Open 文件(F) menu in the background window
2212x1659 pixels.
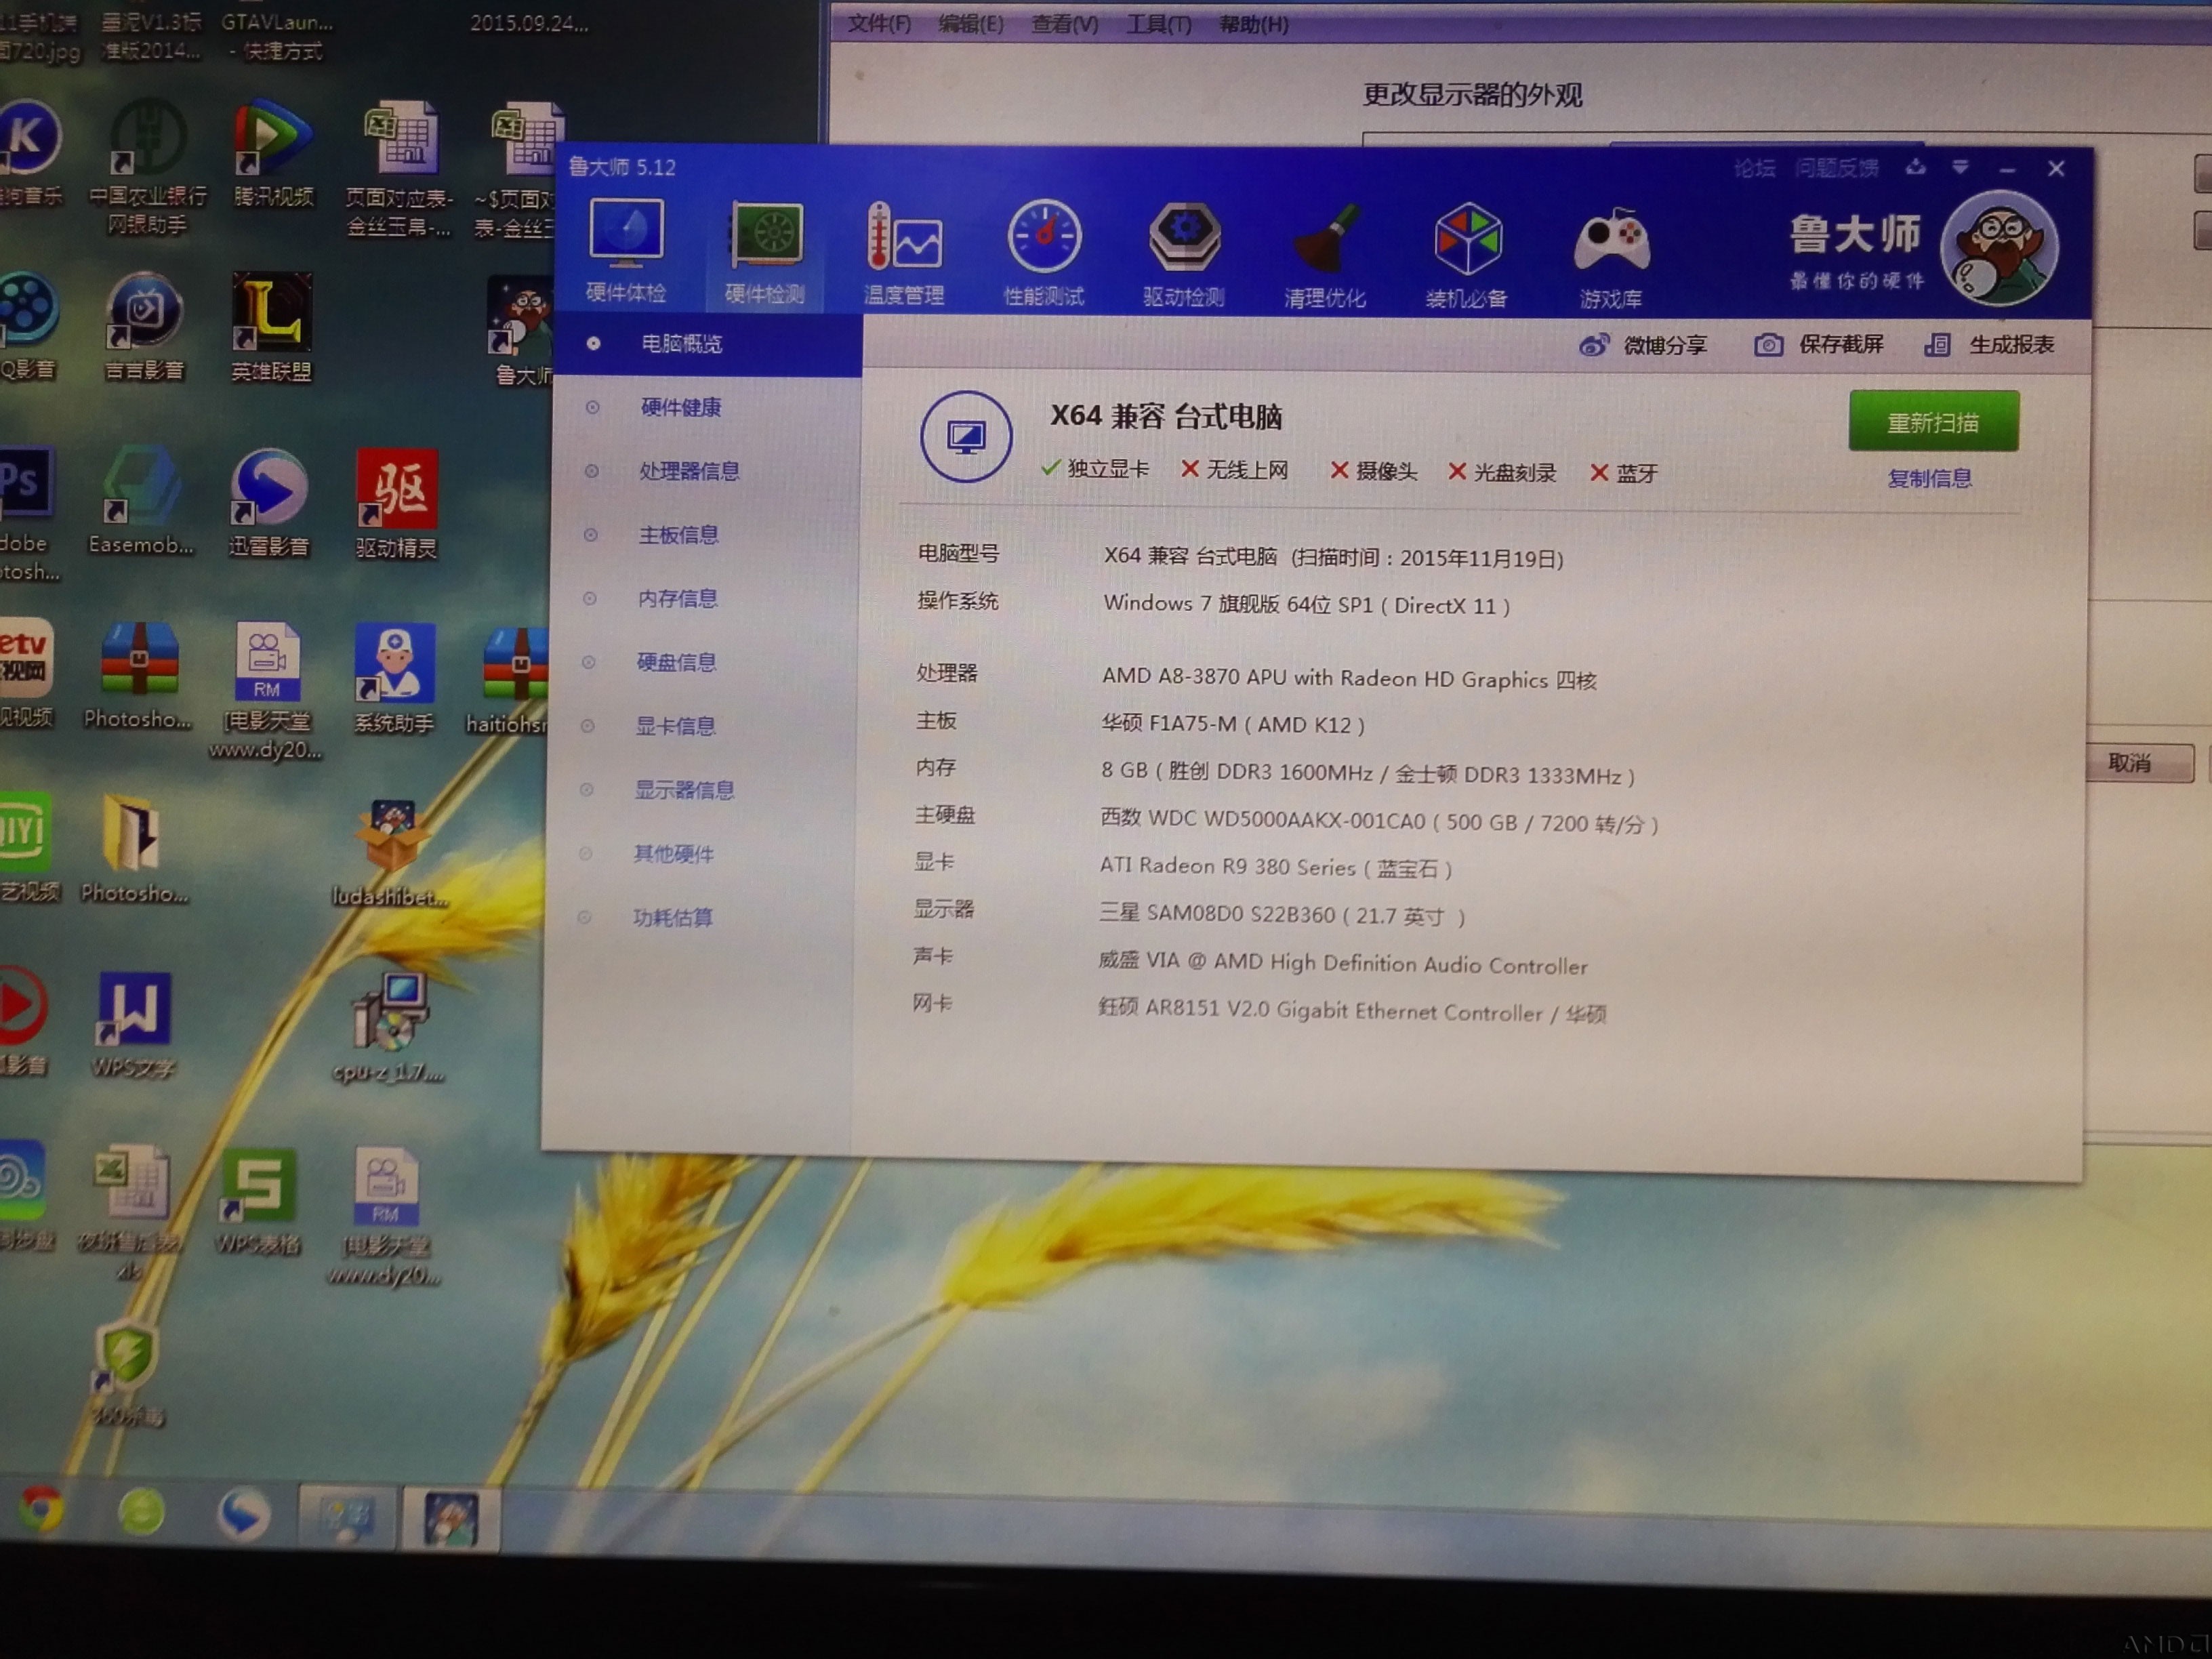[879, 23]
